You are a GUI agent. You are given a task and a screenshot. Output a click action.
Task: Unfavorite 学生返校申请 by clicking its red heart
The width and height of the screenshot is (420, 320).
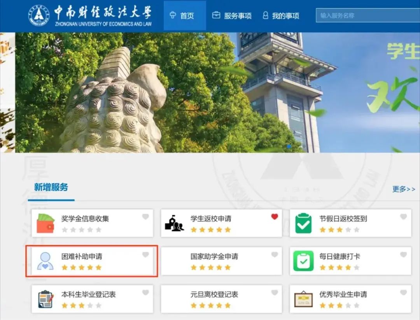(x=275, y=217)
